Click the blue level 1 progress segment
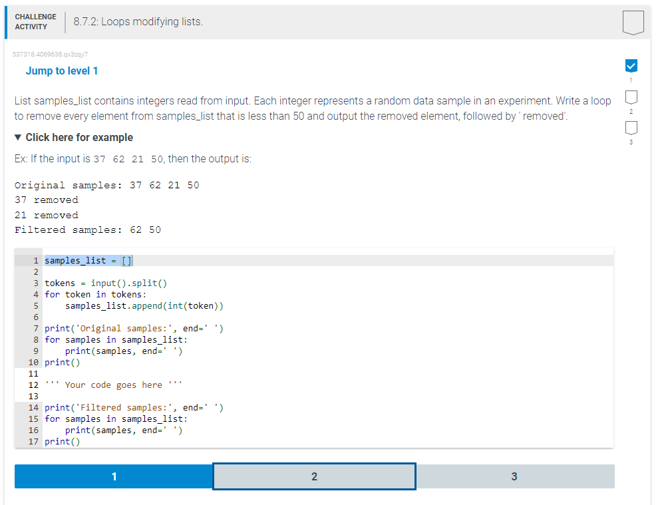Screen dimensions: 668x505 point(114,476)
